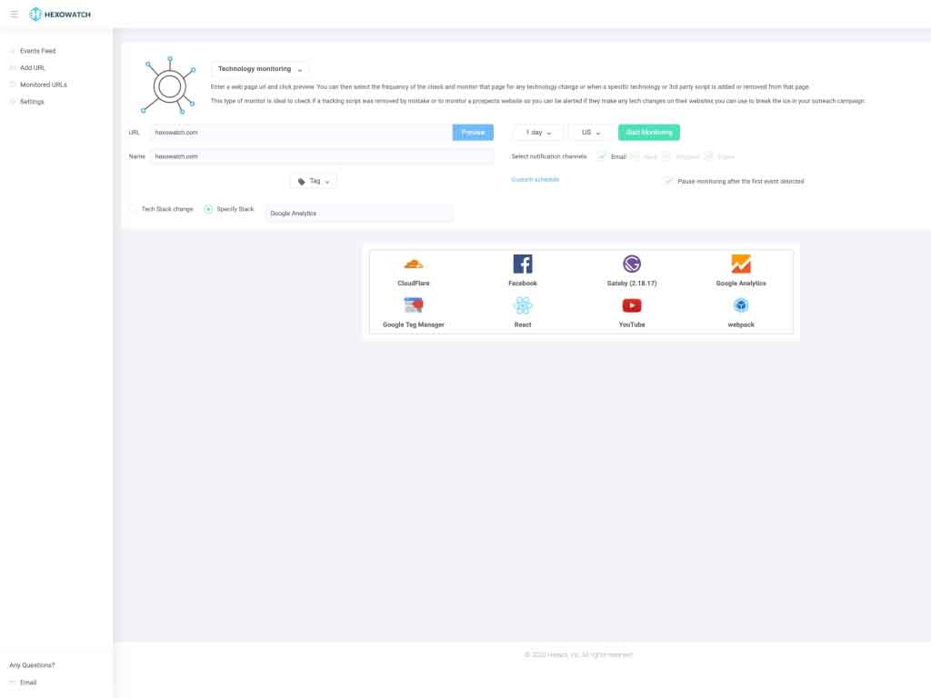Select the Facebook technology icon
Screen dimensions: 931x698
(523, 264)
